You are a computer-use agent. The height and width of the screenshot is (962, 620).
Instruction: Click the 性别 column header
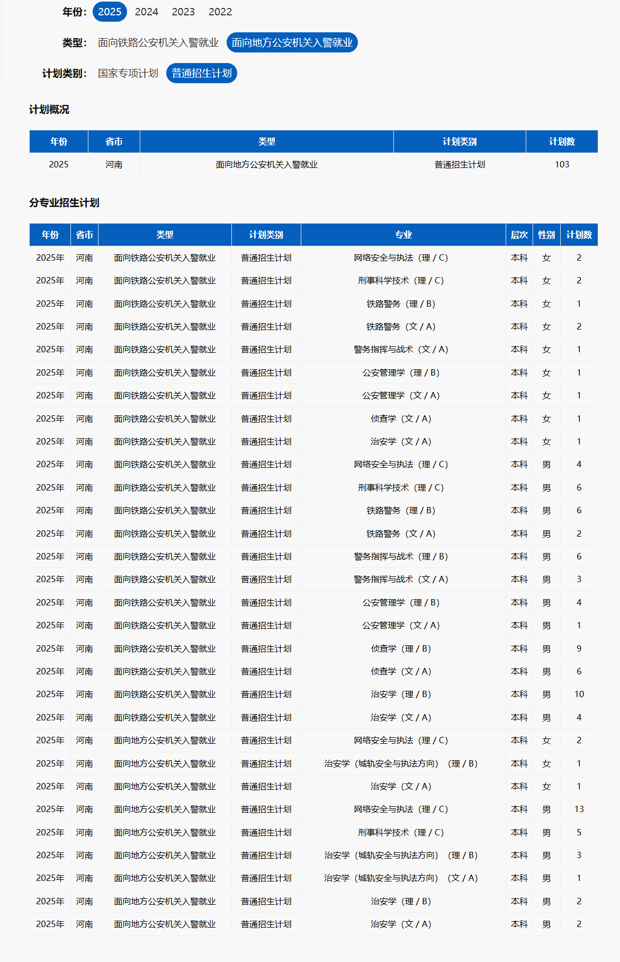546,235
